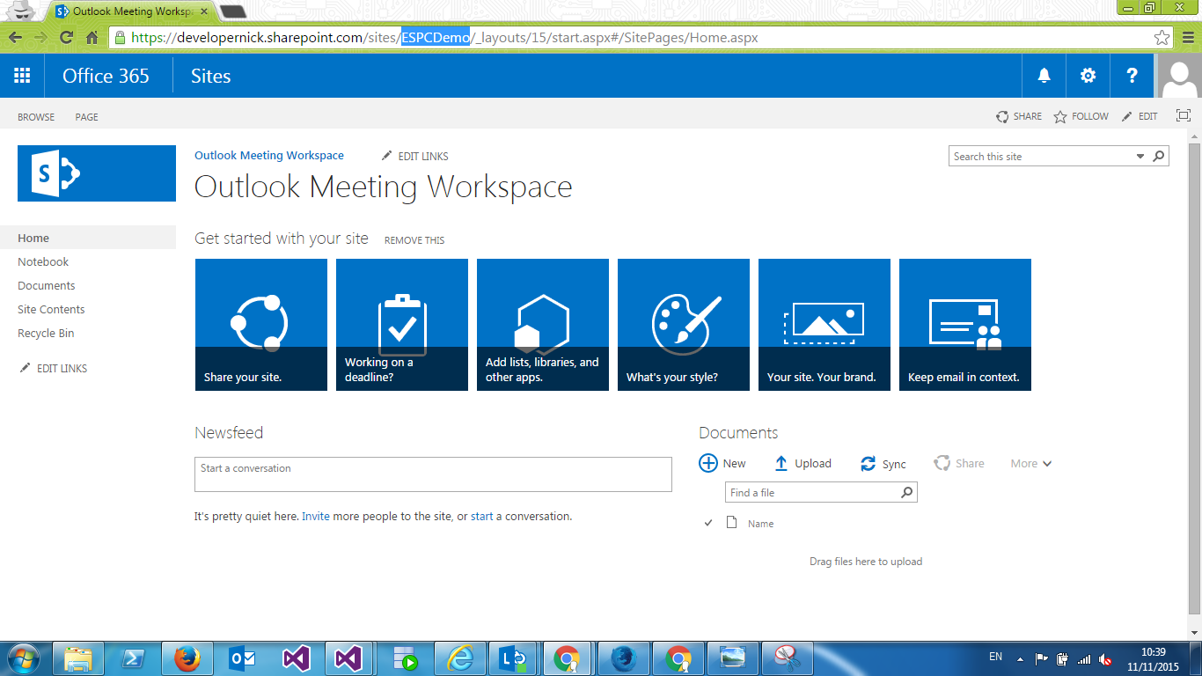Click the Share icon in ribbon

1019,116
